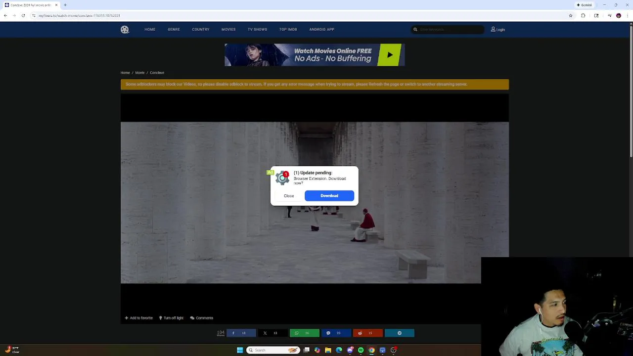This screenshot has height=356, width=633.
Task: Click the address bar URL
Action: [x=79, y=16]
